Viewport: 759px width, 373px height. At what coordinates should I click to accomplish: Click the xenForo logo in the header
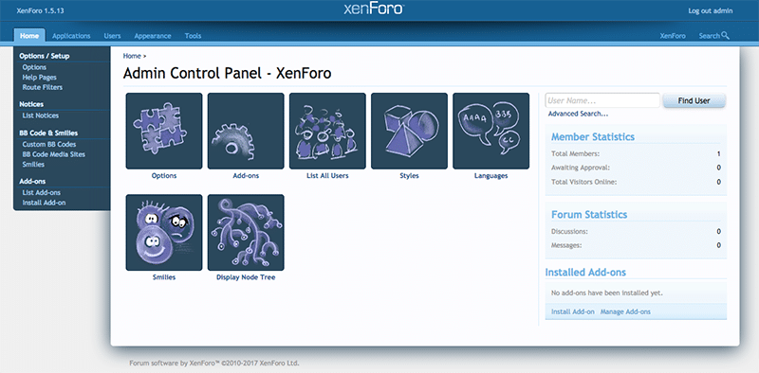[x=374, y=9]
